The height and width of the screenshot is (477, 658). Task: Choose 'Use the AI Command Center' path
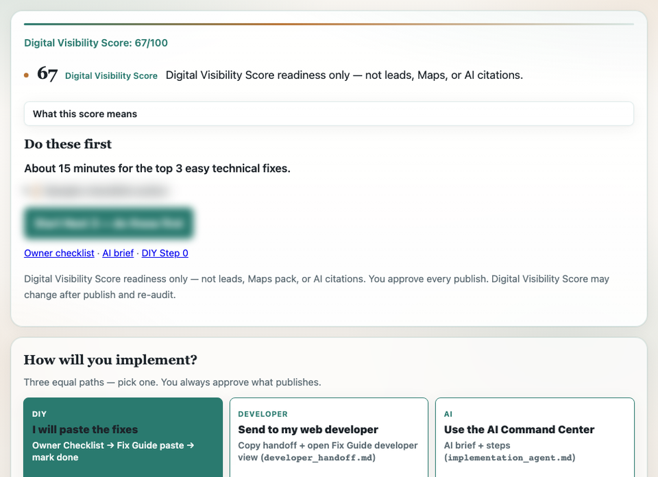pos(535,437)
